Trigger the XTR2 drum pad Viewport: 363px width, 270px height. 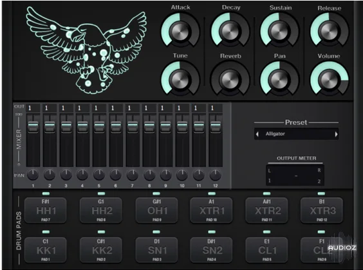tap(266, 211)
